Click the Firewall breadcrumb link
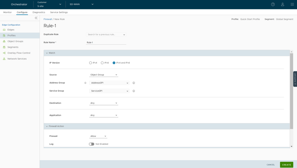The image size is (297, 168). 48,19
